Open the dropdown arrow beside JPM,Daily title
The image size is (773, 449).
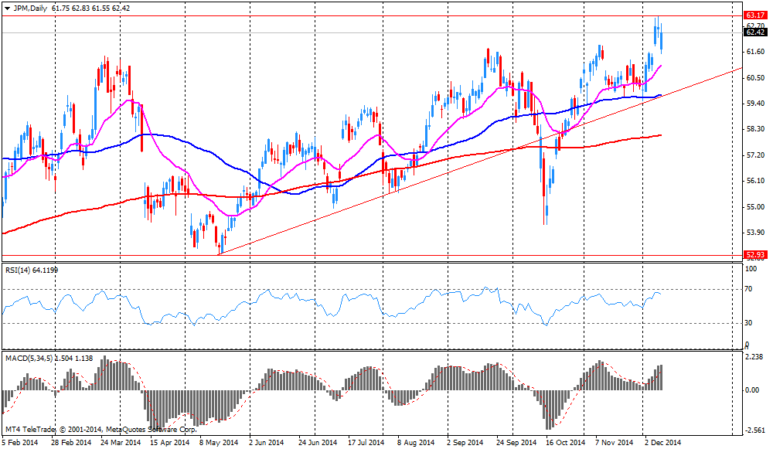tap(7, 8)
